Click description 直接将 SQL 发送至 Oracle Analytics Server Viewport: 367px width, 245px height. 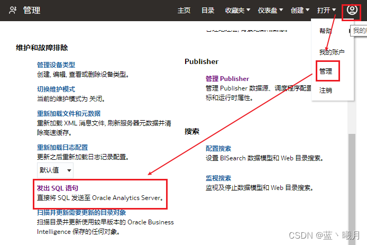(100, 198)
